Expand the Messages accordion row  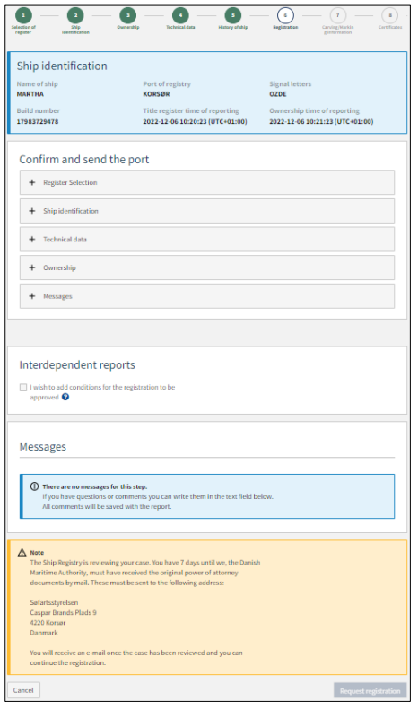(x=206, y=296)
